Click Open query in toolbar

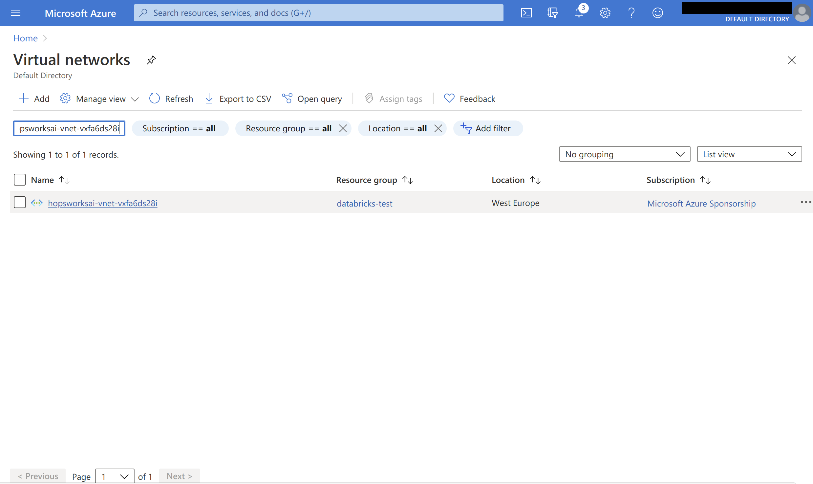tap(312, 99)
